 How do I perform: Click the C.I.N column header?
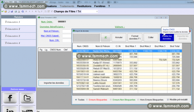118,46
